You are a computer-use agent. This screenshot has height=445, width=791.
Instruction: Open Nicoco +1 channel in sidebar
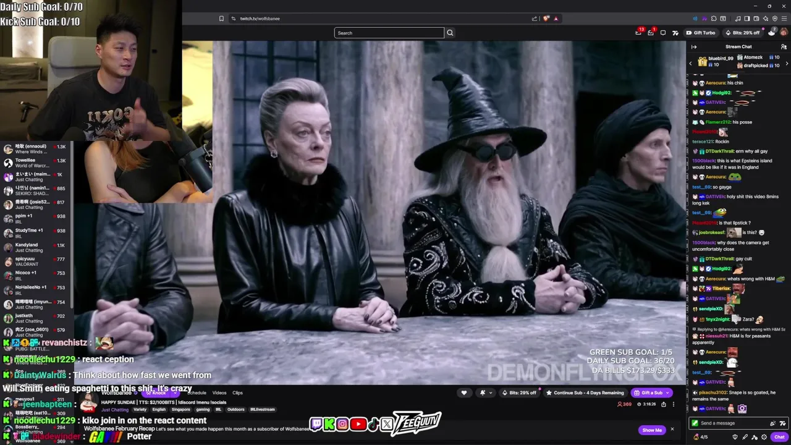coord(36,276)
